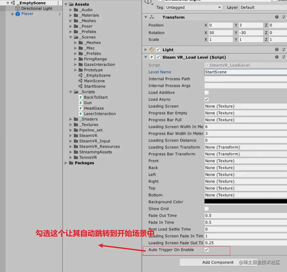Open Transform component preset settings icon
This screenshot has height=272, width=287.
point(283,17)
